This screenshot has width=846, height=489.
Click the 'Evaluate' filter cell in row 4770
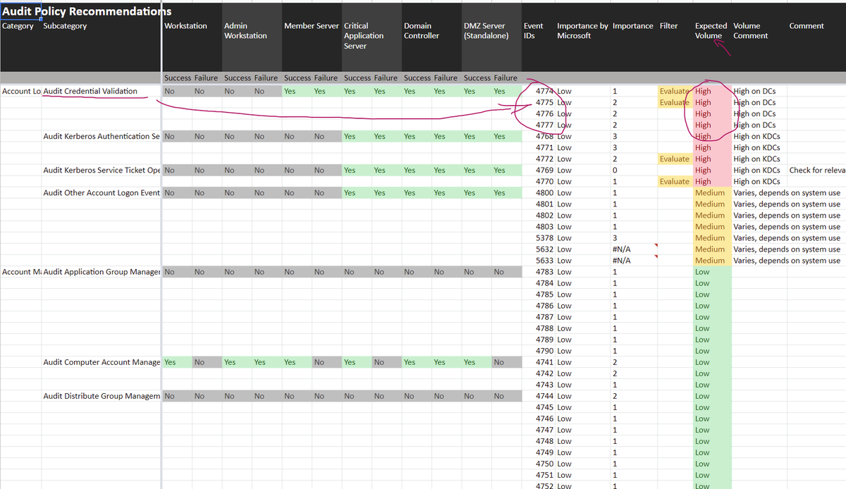point(675,181)
